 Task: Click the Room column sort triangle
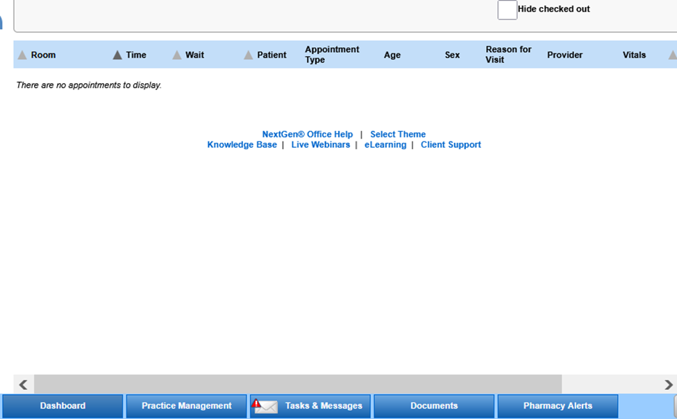coord(22,55)
